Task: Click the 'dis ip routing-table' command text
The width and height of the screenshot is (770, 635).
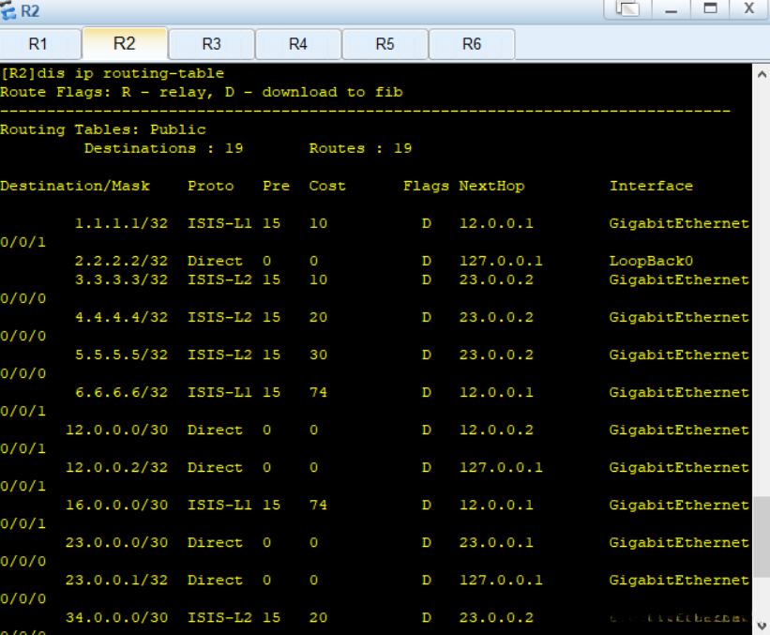Action: pos(130,74)
